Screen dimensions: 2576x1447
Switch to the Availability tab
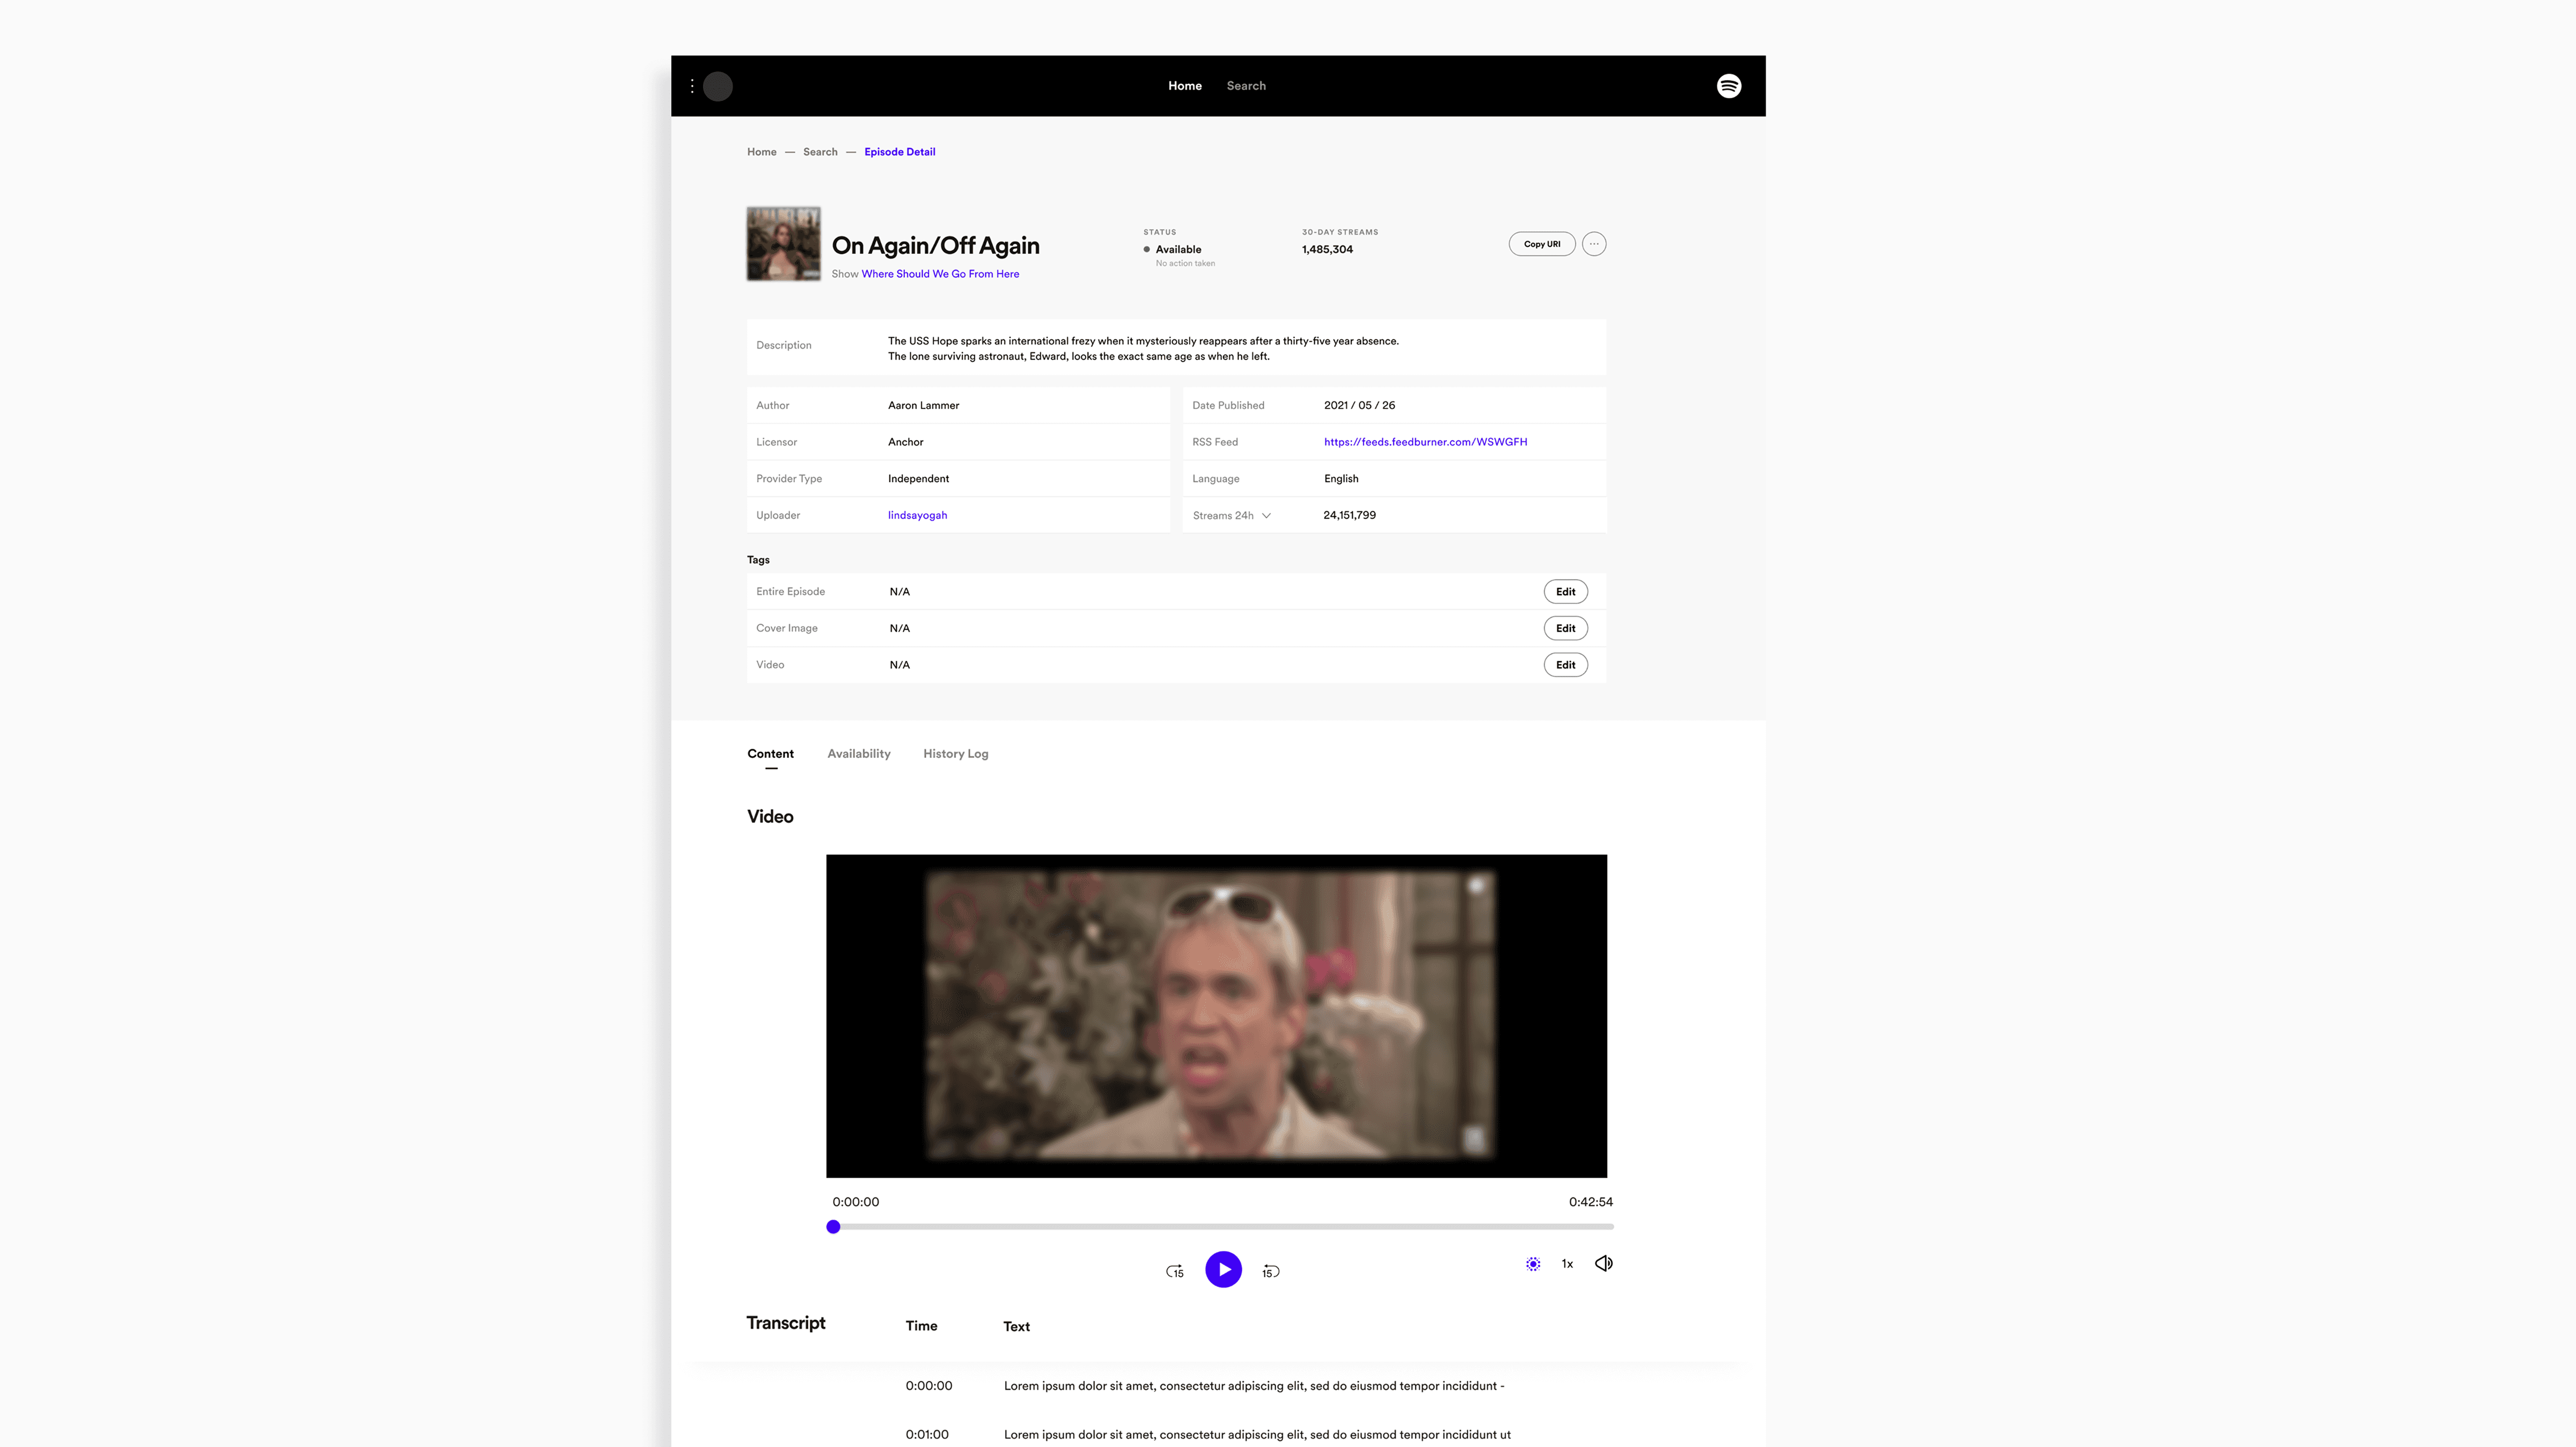click(858, 754)
